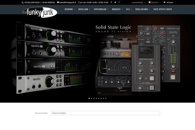Viewport: 195px width, 130px height.
Task: Open the Google Plus icon link
Action: pyautogui.click(x=119, y=2)
